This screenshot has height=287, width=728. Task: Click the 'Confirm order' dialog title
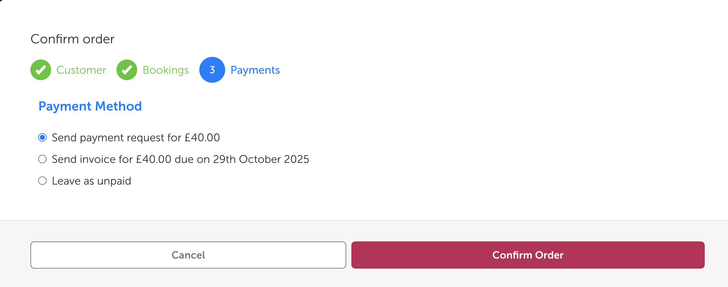point(72,39)
